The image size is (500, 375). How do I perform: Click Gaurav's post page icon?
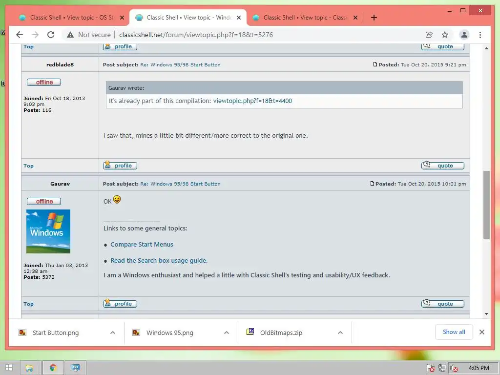372,184
